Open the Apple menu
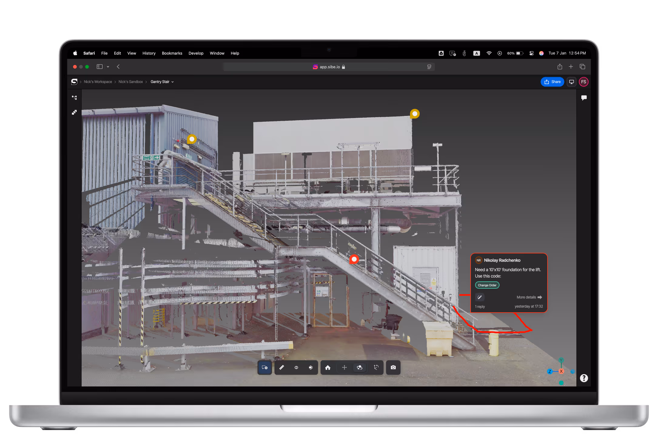The height and width of the screenshot is (434, 658). [x=75, y=53]
